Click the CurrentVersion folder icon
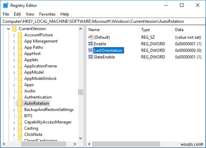This screenshot has height=148, width=206. 14,29
